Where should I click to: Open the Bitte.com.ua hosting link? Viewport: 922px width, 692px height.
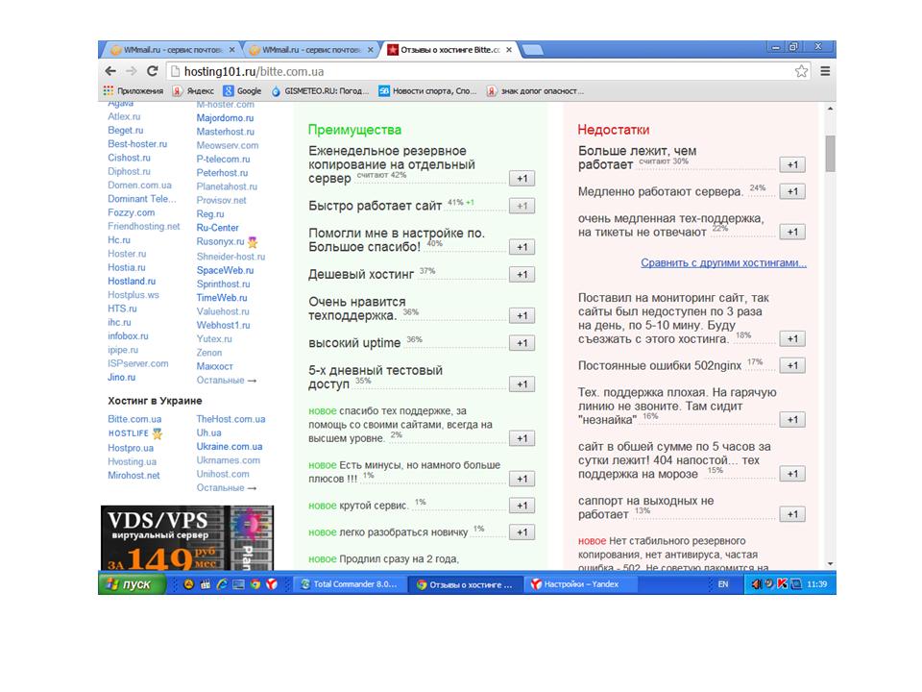coord(134,419)
